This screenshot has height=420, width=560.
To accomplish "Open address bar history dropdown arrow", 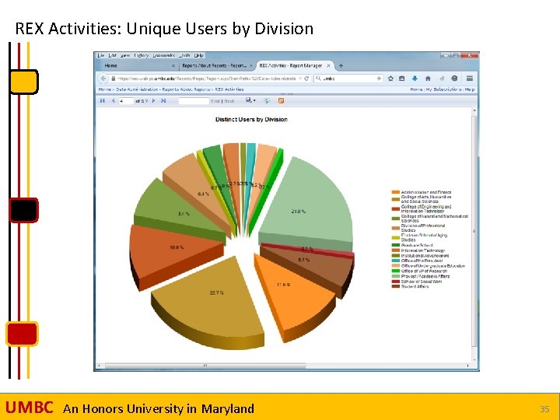I will pyautogui.click(x=300, y=79).
